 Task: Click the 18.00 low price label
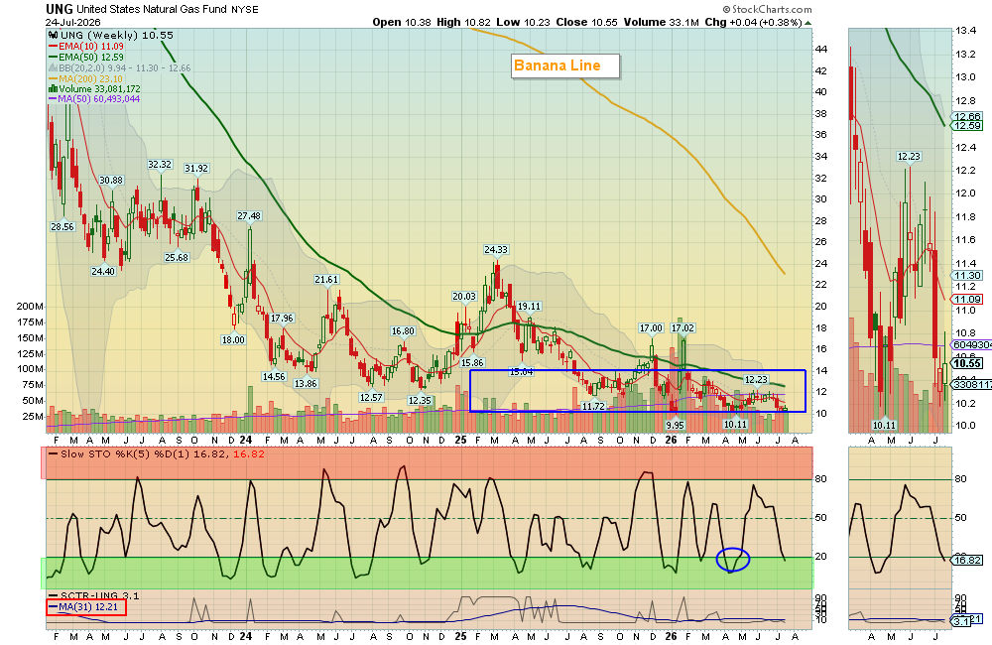pos(233,340)
